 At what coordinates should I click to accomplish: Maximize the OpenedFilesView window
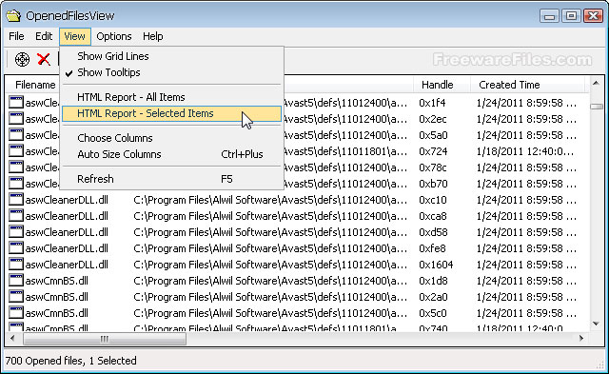tap(571, 16)
